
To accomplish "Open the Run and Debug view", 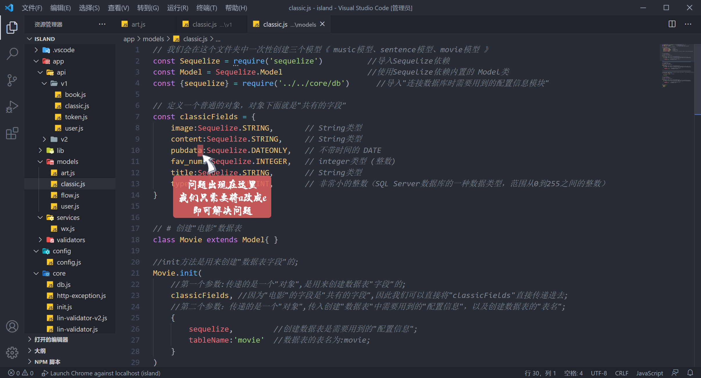I will 12,107.
